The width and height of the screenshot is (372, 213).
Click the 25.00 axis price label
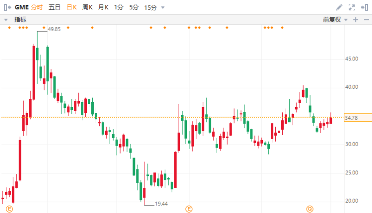352,172
